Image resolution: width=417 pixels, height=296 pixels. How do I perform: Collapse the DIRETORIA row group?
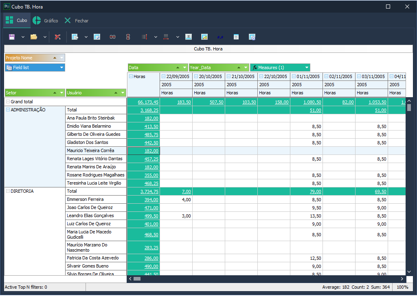click(x=8, y=191)
